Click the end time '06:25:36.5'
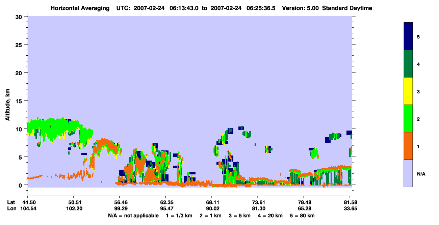The height and width of the screenshot is (225, 439). click(260, 8)
